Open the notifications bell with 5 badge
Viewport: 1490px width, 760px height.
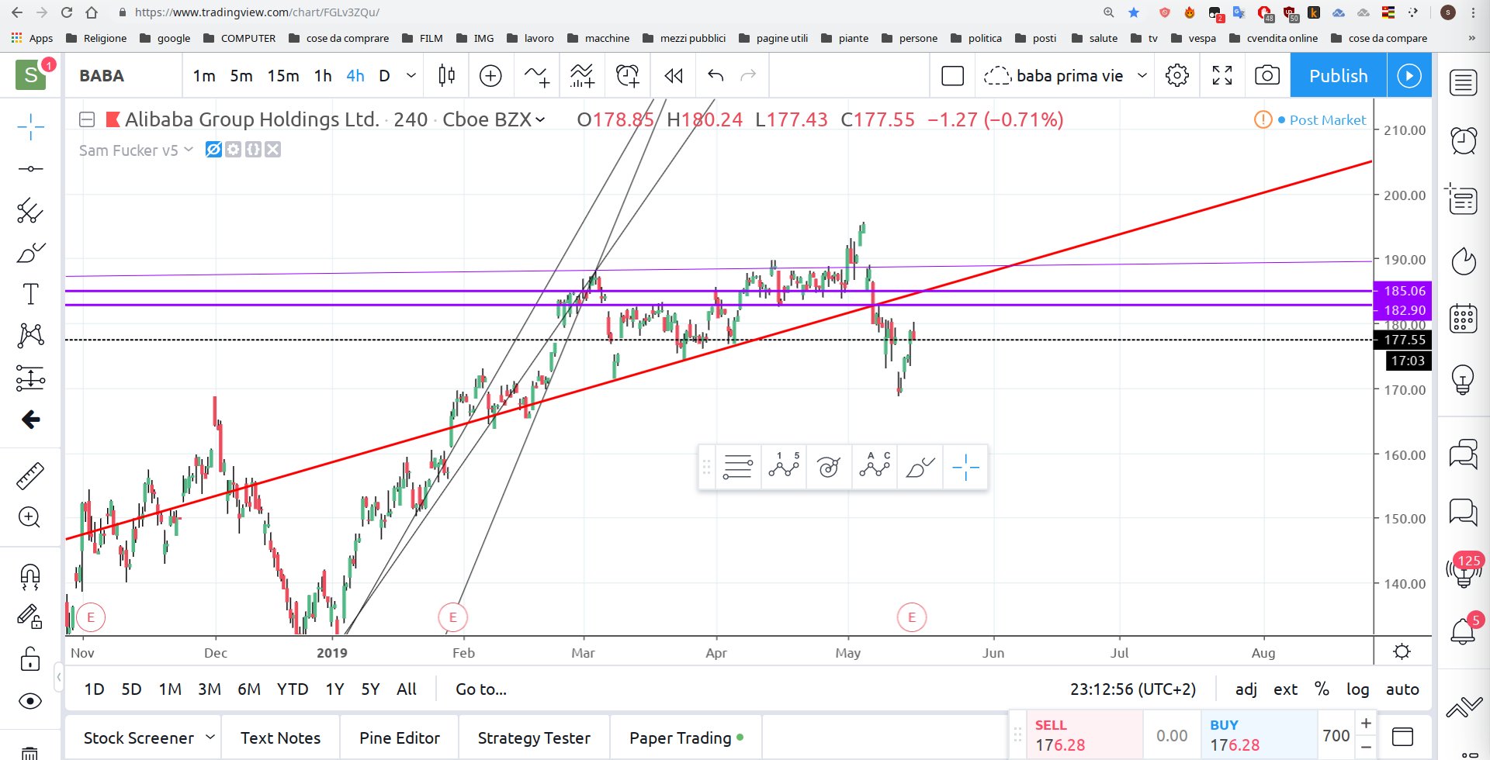pyautogui.click(x=1463, y=630)
